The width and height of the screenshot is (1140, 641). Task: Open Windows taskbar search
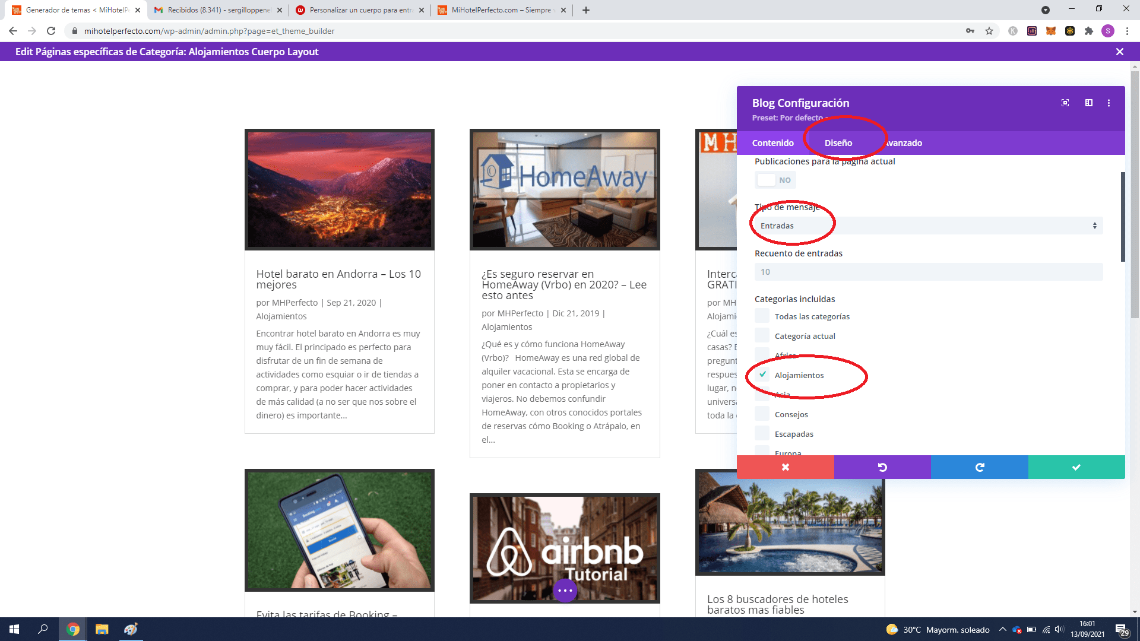tap(43, 629)
